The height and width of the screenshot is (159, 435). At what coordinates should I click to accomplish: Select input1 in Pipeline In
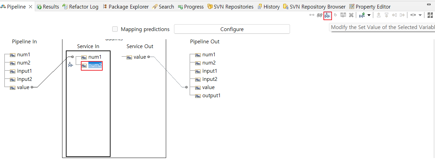click(x=24, y=71)
